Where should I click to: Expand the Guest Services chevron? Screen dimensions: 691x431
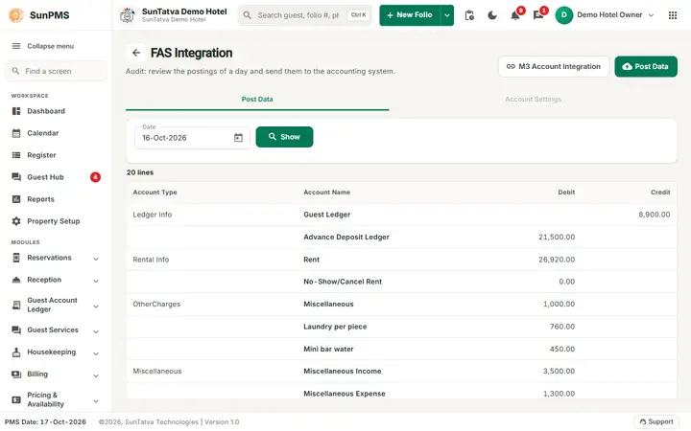pyautogui.click(x=96, y=331)
